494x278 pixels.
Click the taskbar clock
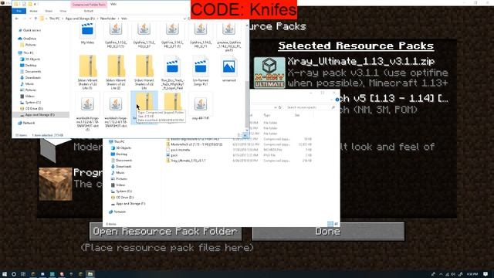click(x=472, y=274)
